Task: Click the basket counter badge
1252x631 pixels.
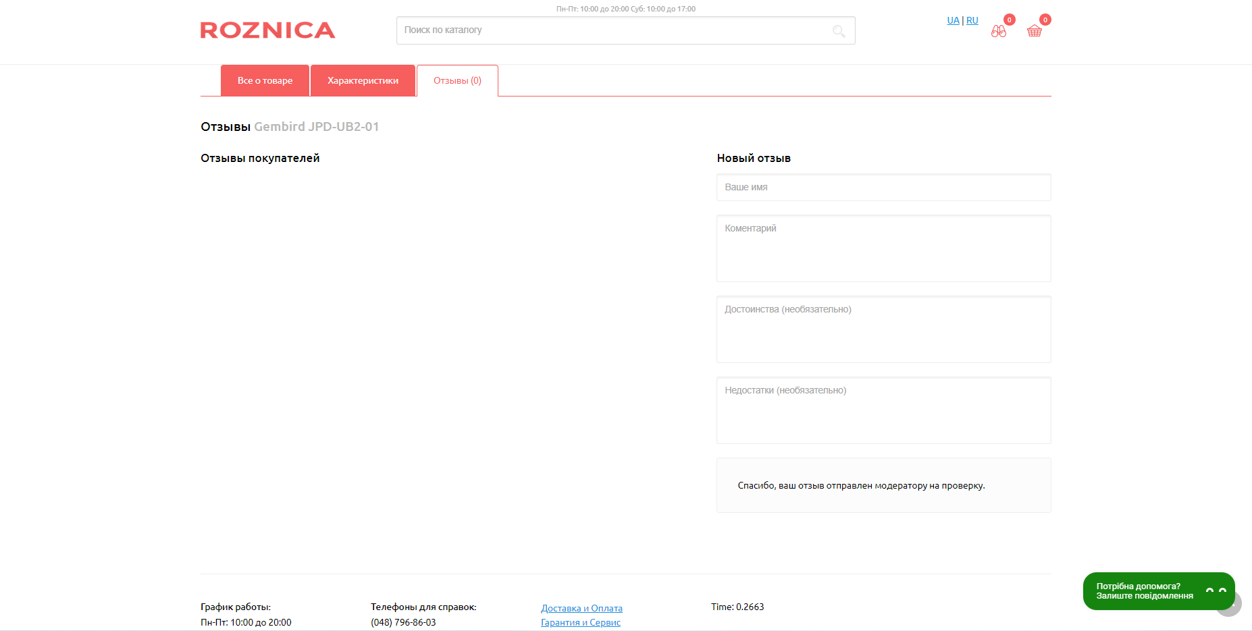Action: (x=1045, y=20)
